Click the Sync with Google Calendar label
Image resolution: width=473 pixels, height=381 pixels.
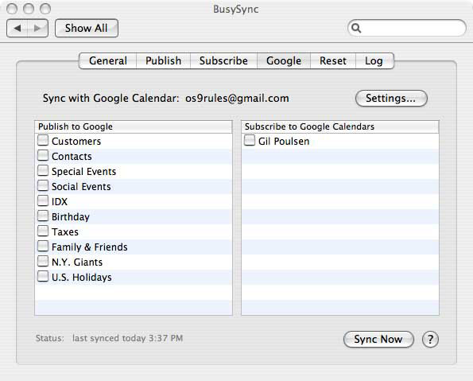click(111, 99)
